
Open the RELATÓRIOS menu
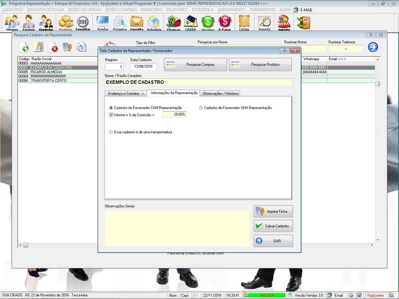pyautogui.click(x=177, y=9)
